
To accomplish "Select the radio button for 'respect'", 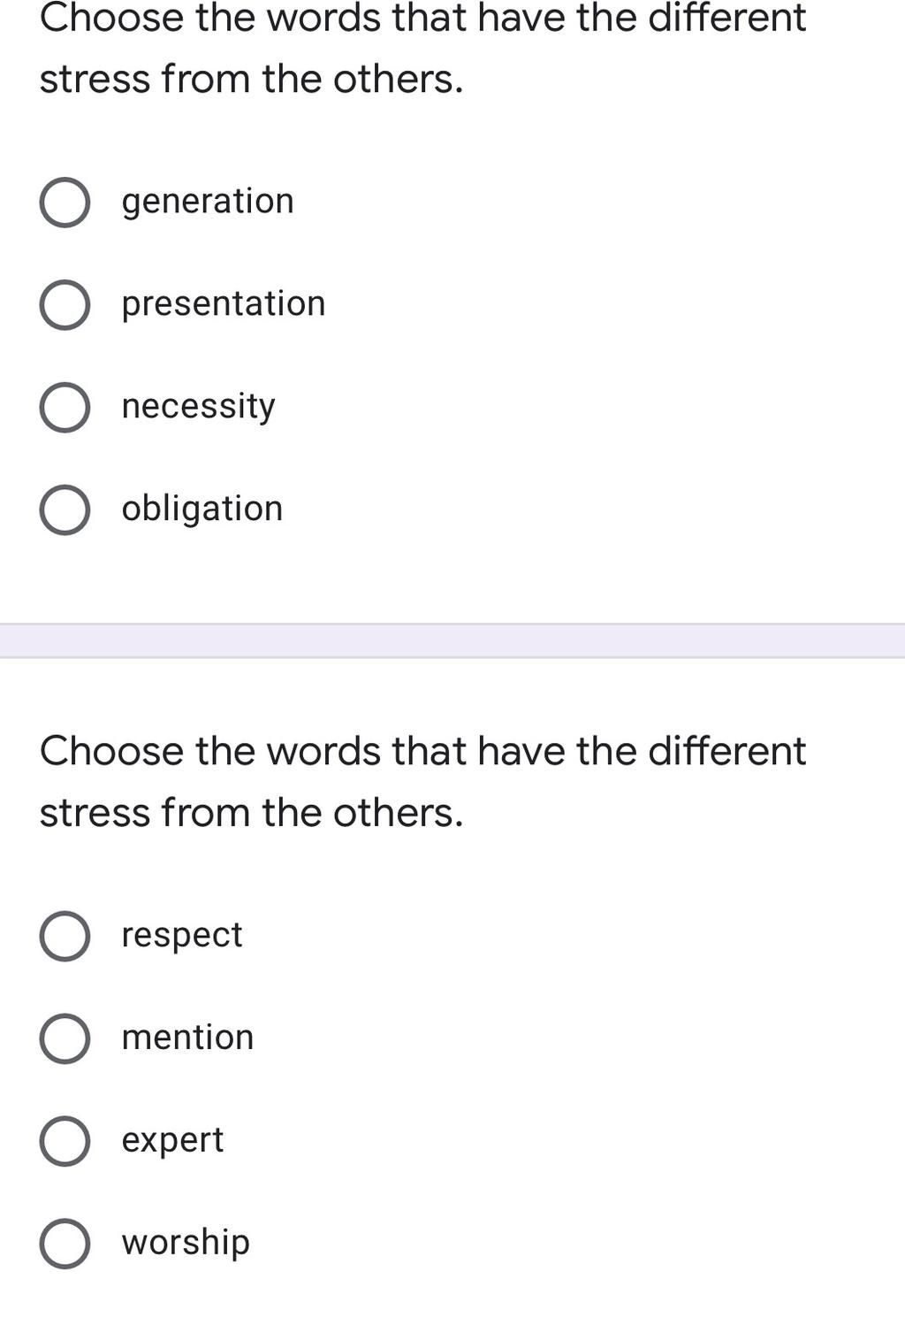I will tap(65, 936).
